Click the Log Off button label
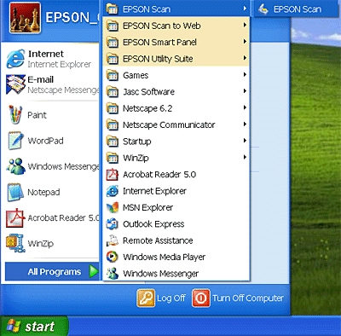The image size is (341, 336). point(171,298)
